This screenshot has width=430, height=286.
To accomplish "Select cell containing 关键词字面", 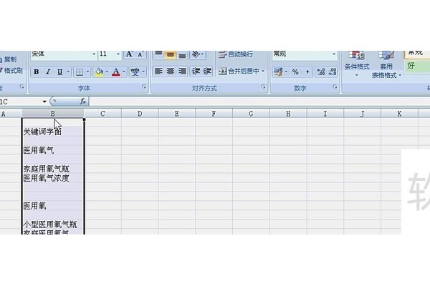I will (53, 132).
